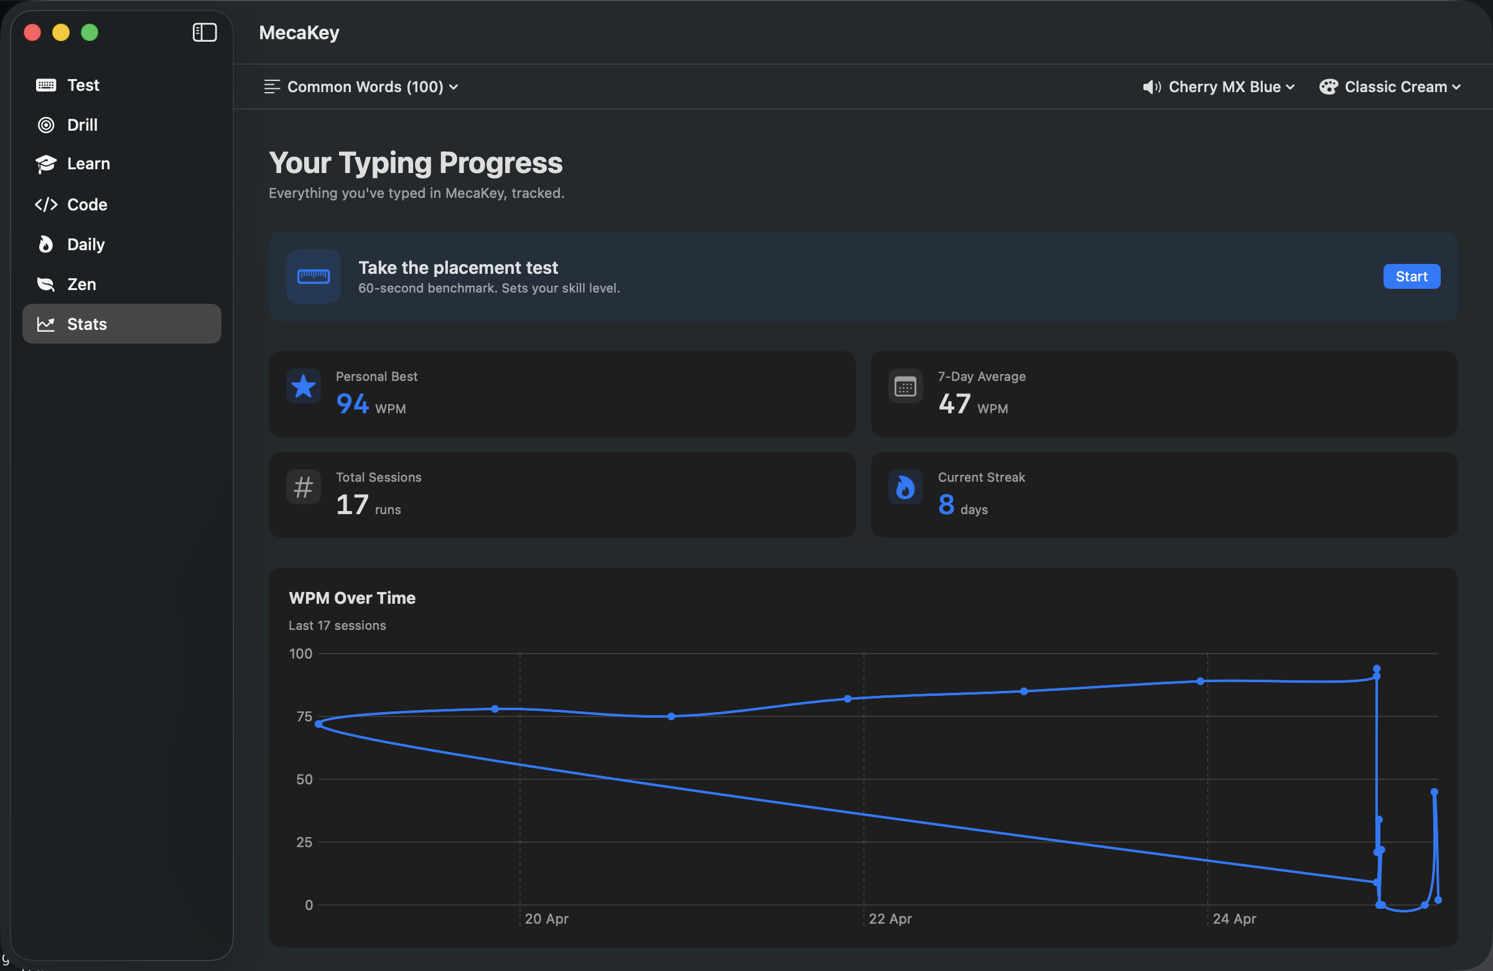This screenshot has height=971, width=1493.
Task: Click the hash icon on Total Sessions card
Action: pos(303,487)
